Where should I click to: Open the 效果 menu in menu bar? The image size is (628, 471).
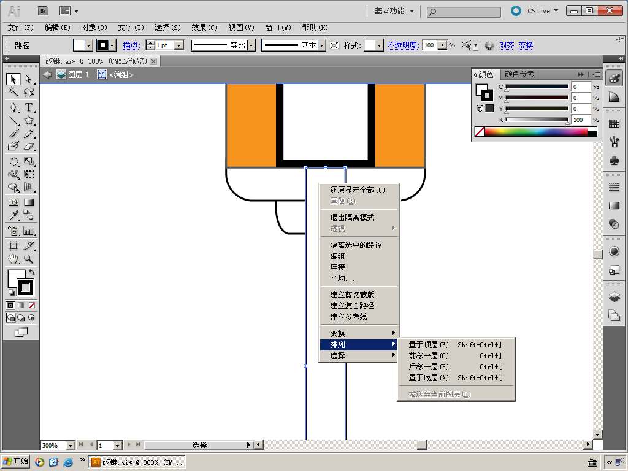click(204, 28)
